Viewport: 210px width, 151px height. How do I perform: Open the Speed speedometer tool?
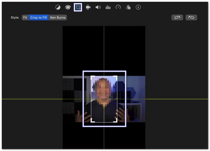[x=118, y=7]
